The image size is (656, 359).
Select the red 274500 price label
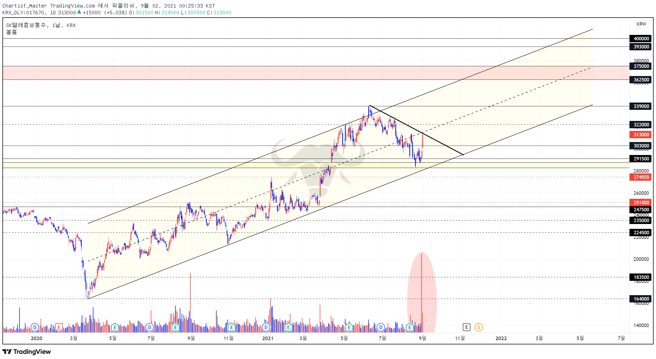(640, 177)
